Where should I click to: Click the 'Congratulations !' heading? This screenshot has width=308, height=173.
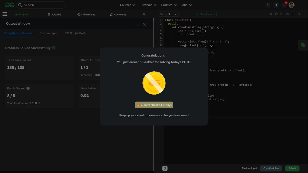coord(154,55)
